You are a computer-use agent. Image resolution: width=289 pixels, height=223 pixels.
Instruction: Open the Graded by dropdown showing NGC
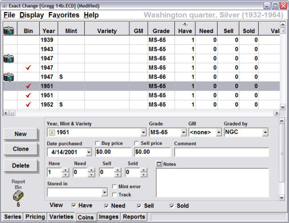[x=265, y=132]
